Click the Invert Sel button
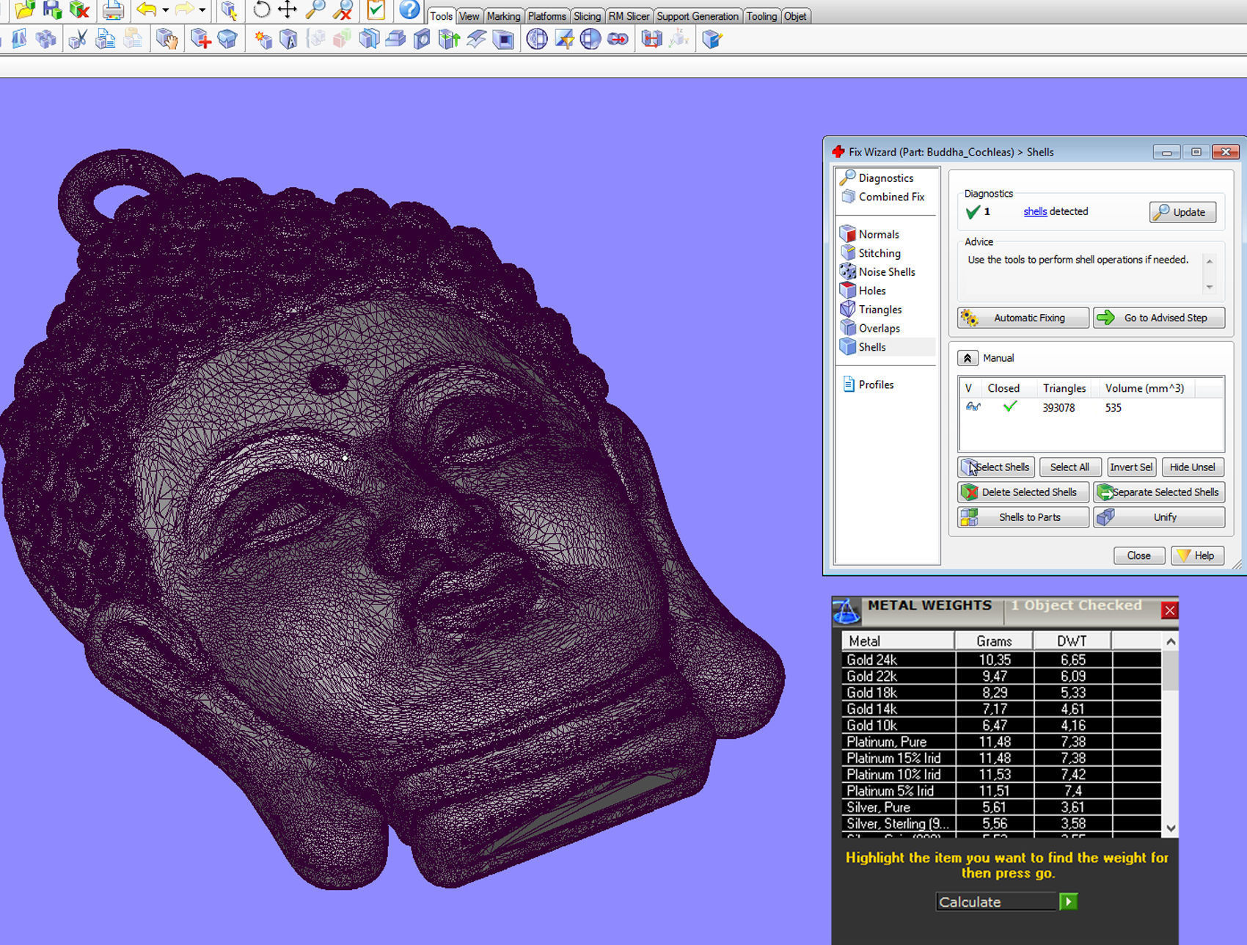 (x=1130, y=467)
